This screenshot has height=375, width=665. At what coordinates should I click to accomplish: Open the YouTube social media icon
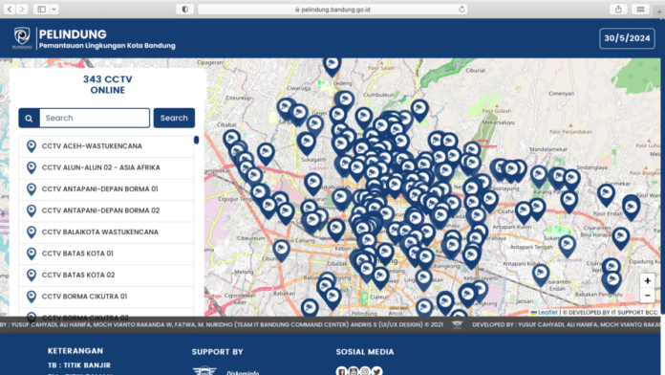(354, 371)
